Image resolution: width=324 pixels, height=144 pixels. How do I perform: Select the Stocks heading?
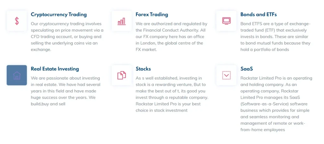[143, 69]
